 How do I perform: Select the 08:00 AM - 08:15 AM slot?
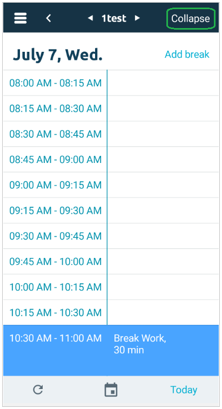tap(111, 83)
